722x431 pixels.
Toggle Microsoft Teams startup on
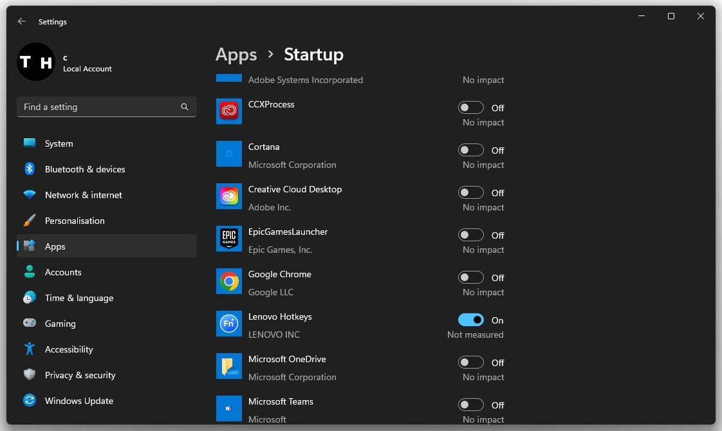pyautogui.click(x=470, y=405)
